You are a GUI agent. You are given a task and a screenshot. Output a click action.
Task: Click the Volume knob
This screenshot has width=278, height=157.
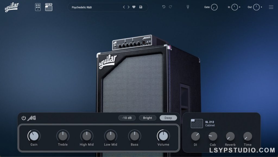click(163, 136)
